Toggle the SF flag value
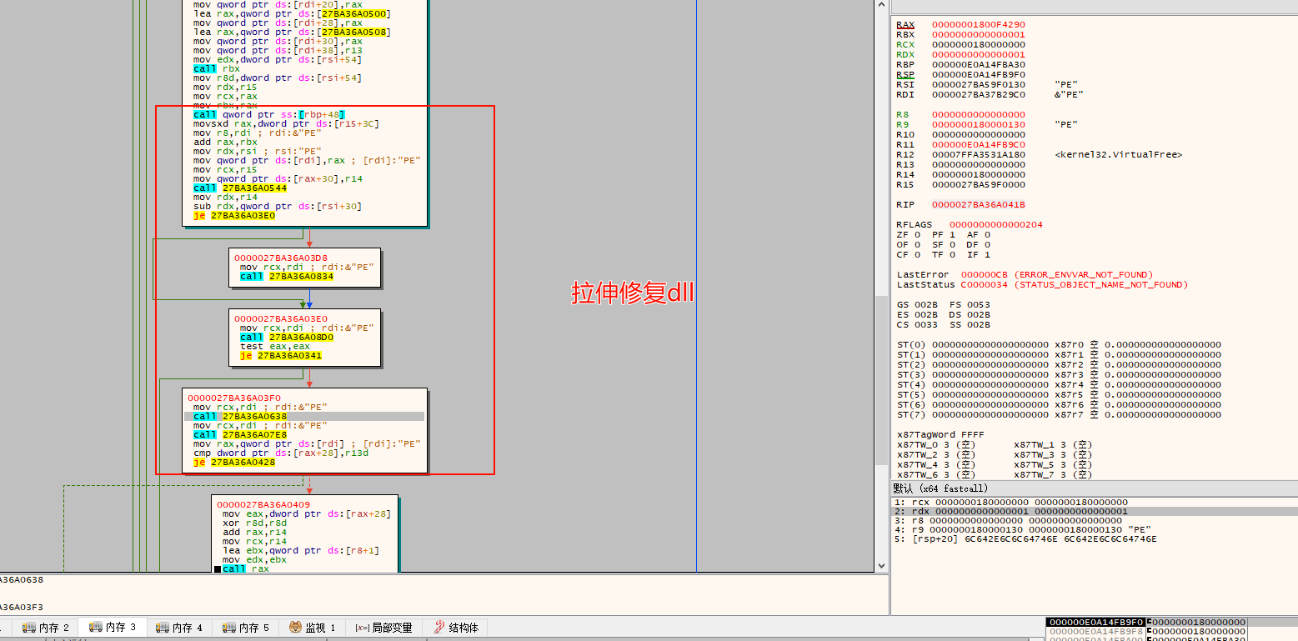Viewport: 1298px width, 641px height. tap(952, 245)
